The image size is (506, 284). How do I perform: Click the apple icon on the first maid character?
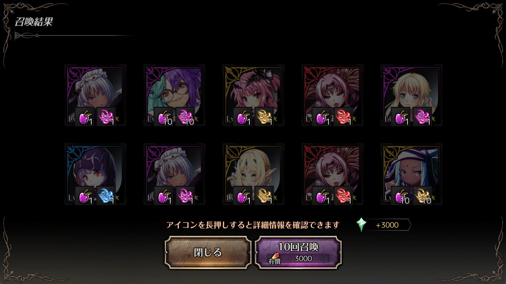pos(85,117)
